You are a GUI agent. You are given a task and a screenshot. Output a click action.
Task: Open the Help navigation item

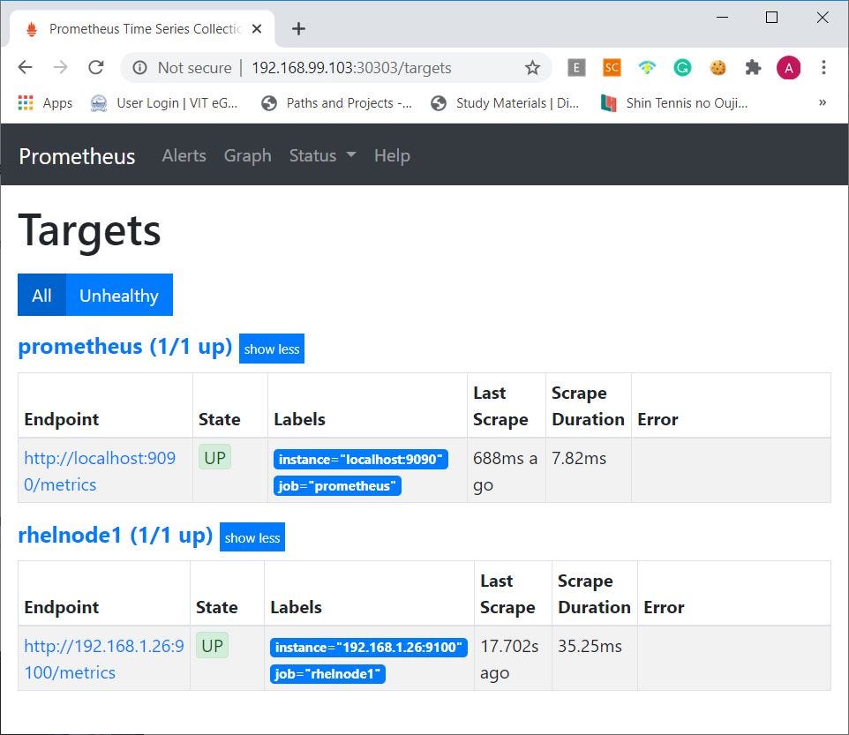point(392,155)
